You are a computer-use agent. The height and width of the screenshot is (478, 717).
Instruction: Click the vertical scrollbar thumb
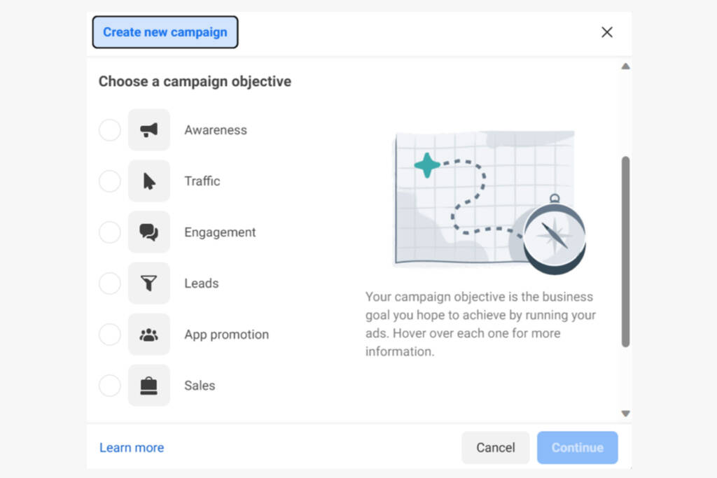point(625,252)
